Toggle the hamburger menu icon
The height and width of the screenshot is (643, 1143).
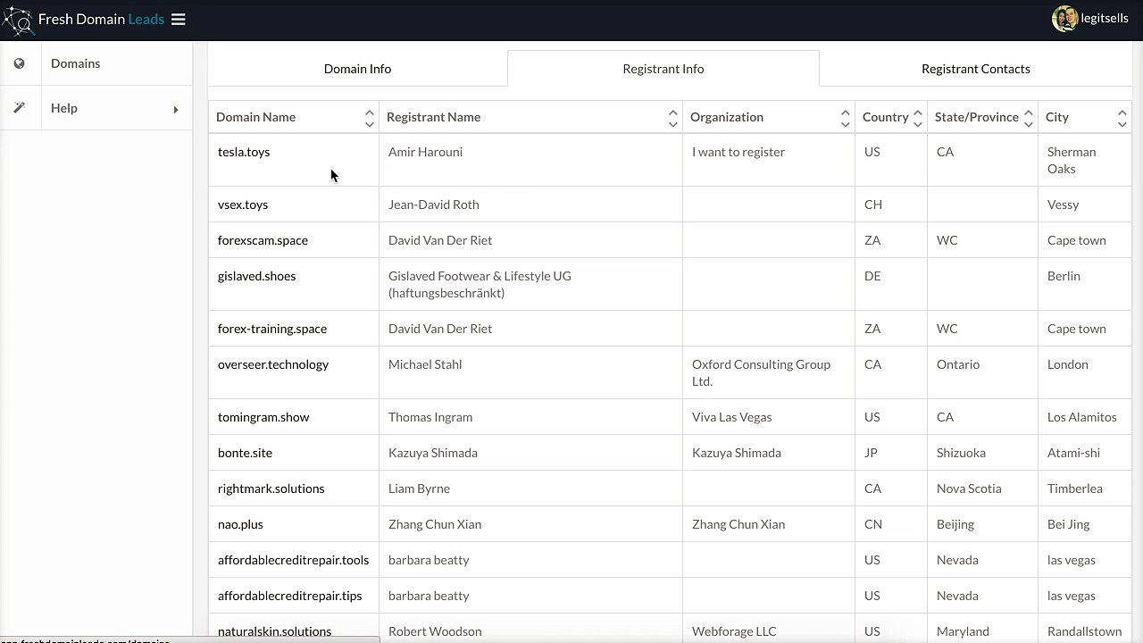click(179, 20)
